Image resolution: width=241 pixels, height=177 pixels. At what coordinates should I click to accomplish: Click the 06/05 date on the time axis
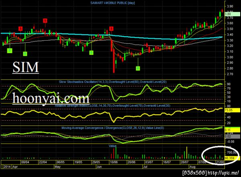(61, 162)
